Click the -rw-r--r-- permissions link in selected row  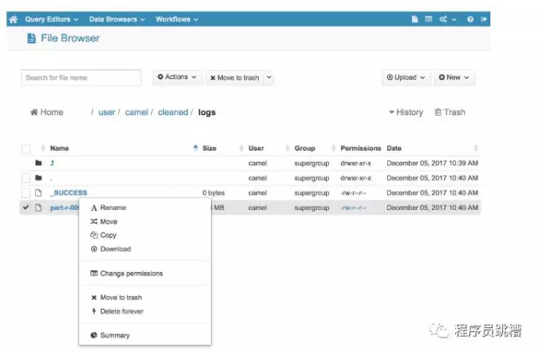click(353, 208)
